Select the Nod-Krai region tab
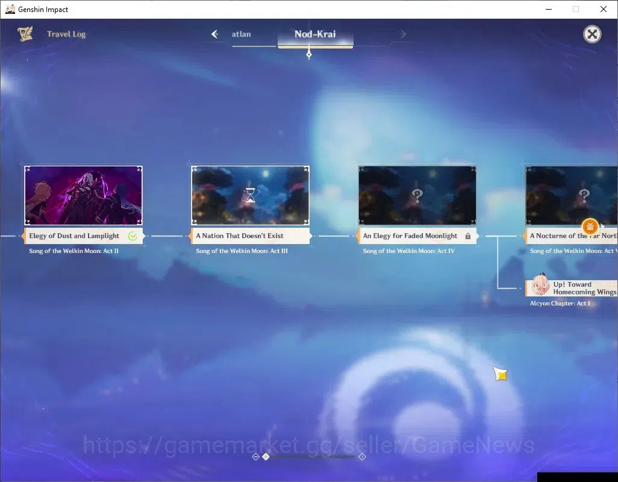The image size is (618, 482). (x=315, y=34)
